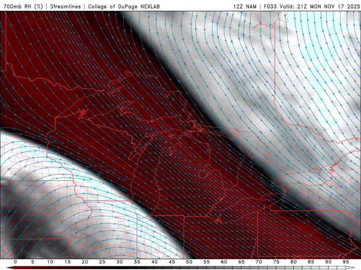Click the "Streamlines" header label
The width and height of the screenshot is (361, 270).
coord(65,6)
